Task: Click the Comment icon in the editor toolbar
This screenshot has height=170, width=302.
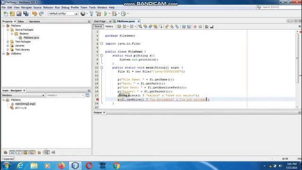Action: pos(207,26)
